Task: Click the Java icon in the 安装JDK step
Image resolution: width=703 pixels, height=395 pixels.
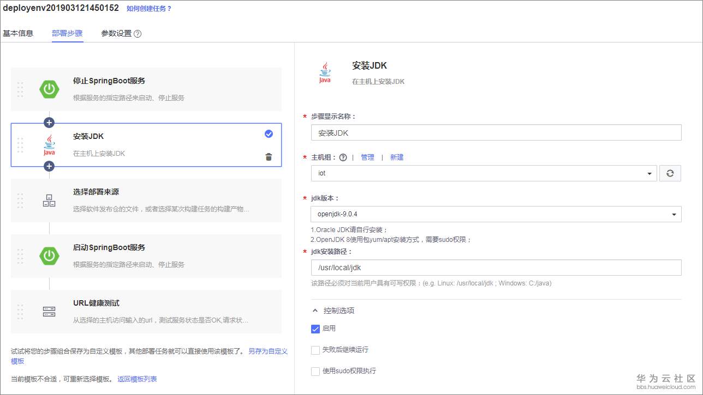Action: (49, 145)
